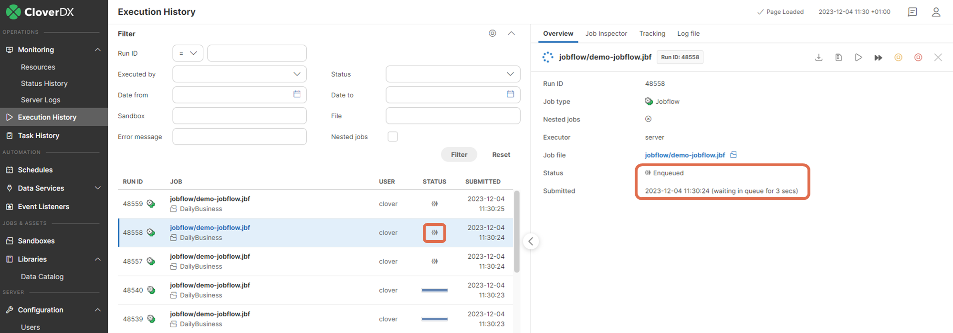Switch to the Log file tab
This screenshot has height=333, width=953.
(x=688, y=33)
